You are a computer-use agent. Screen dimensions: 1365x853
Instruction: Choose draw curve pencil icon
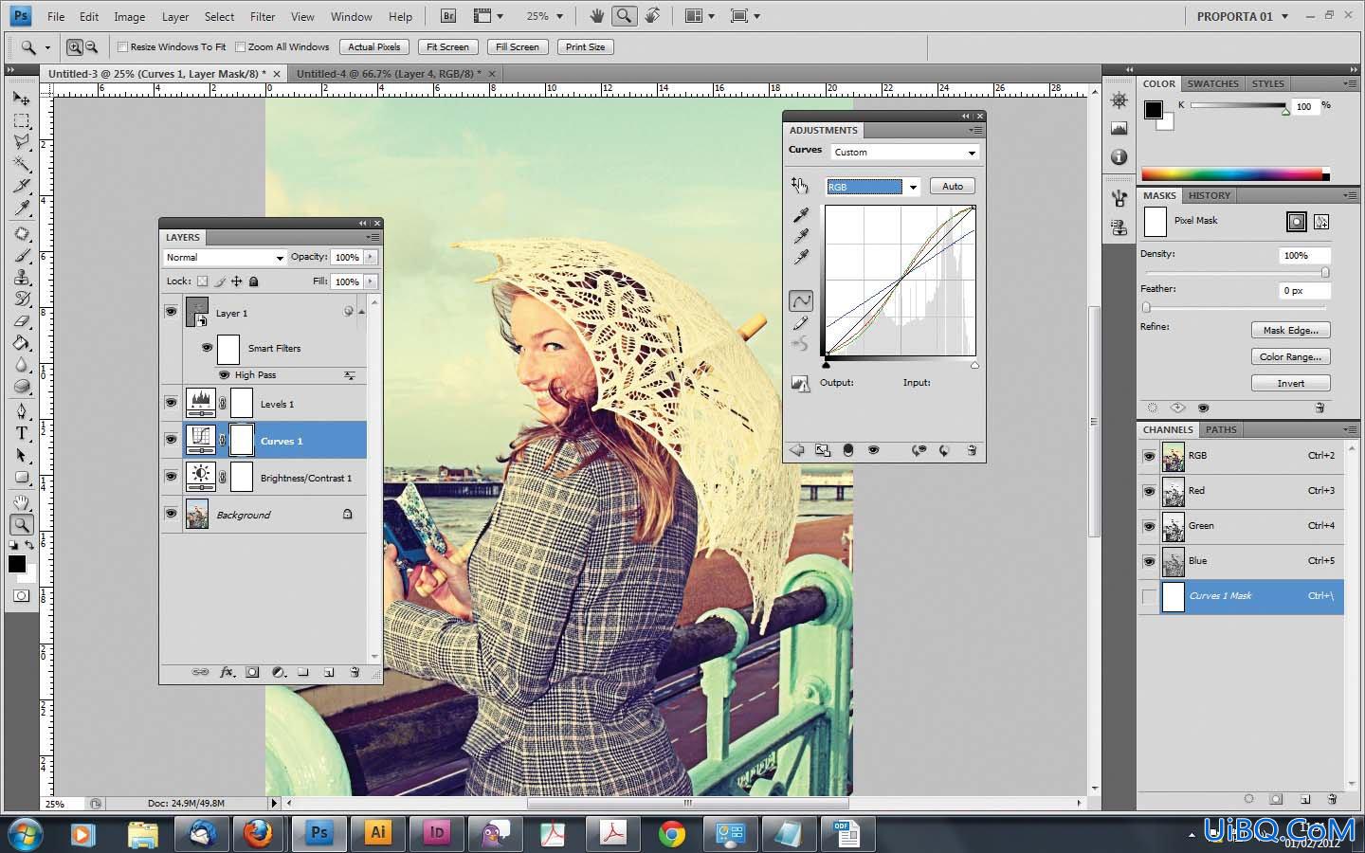click(801, 323)
